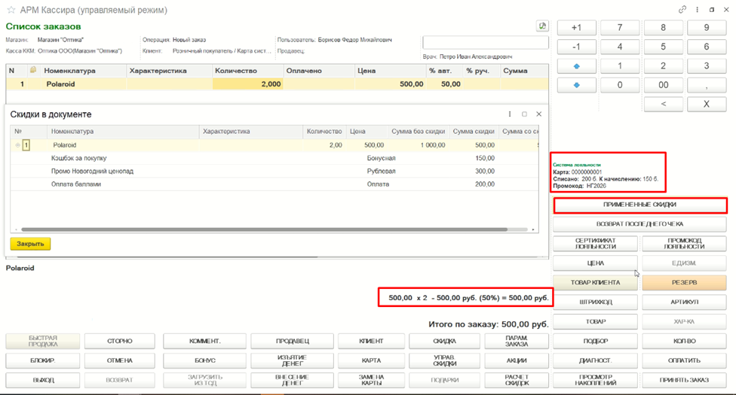Screen dimensions: 736x395
Task: Click РАСЧЕТ СКИДОК button
Action: 517,380
